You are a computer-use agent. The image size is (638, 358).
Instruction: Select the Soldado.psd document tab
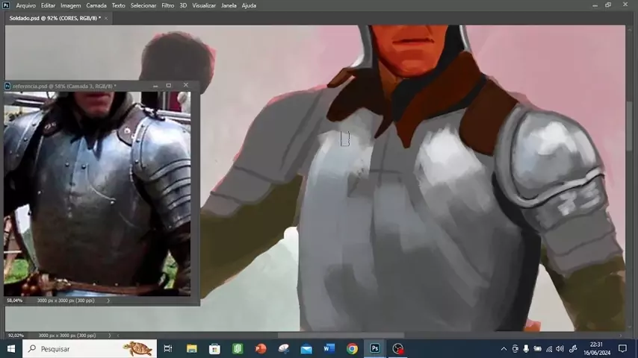click(x=54, y=18)
